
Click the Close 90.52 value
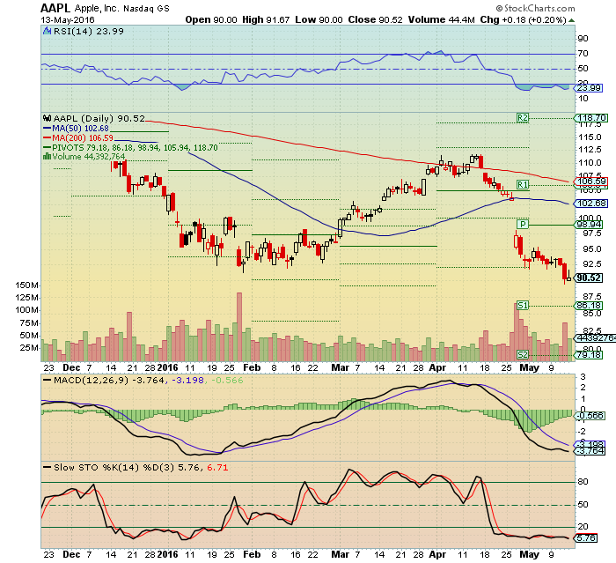coord(375,19)
